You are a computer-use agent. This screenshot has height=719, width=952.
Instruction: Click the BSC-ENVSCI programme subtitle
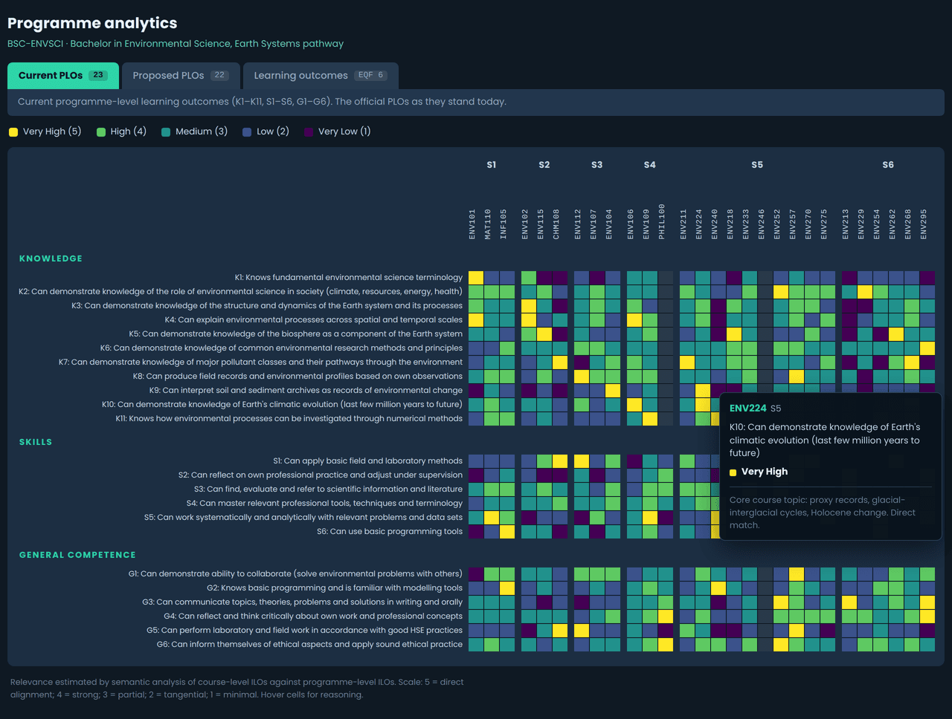tap(176, 44)
